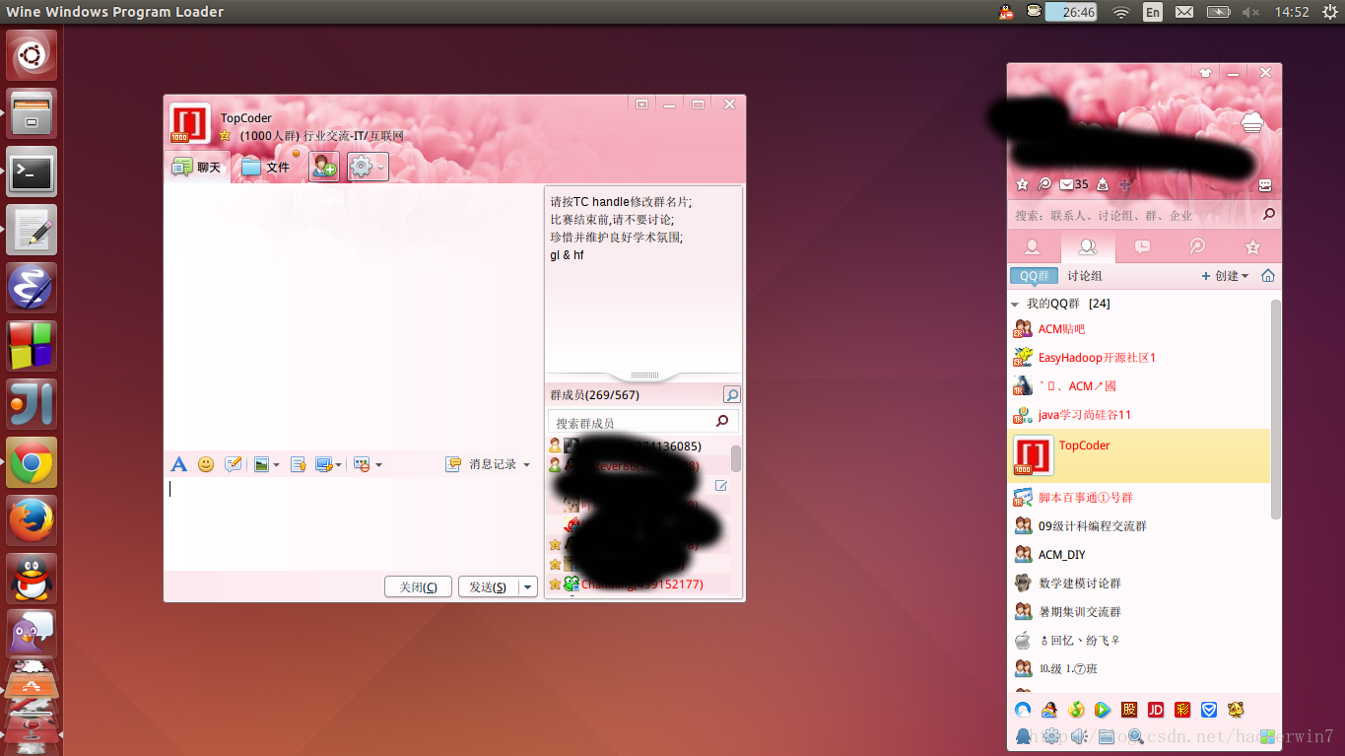
Task: Switch to the contacts single-person tab
Action: coord(1033,246)
